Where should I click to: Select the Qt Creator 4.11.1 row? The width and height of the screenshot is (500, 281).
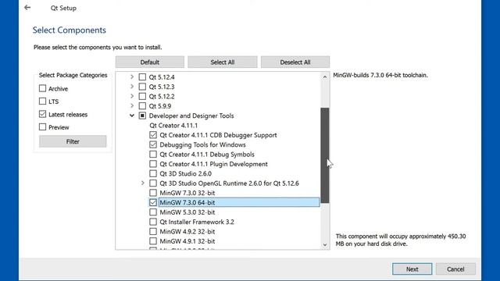tap(173, 125)
